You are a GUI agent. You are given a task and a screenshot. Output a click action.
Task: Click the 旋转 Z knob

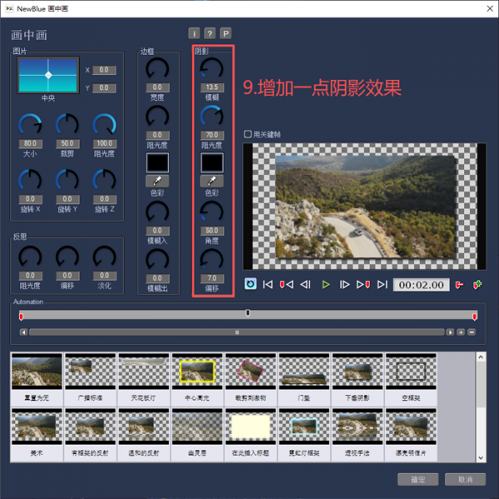pyautogui.click(x=105, y=180)
